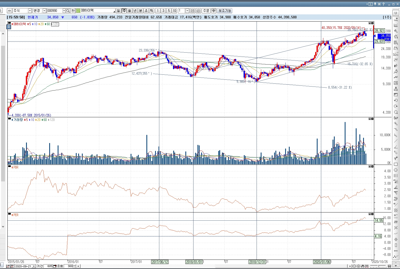
Task: Select the crosshatch grid drawing tool
Action: click(396, 210)
